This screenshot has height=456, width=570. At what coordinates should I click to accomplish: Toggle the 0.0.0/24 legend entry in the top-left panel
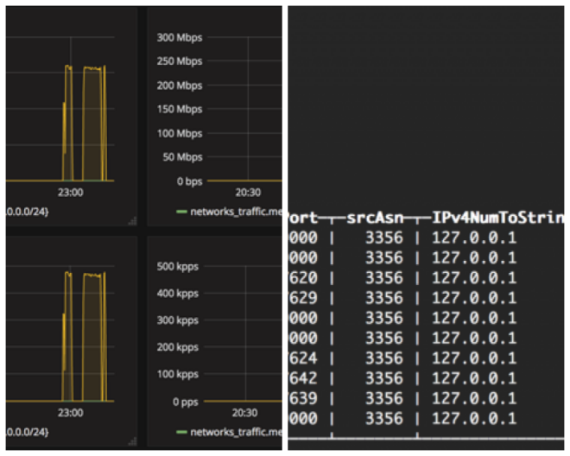tap(28, 212)
